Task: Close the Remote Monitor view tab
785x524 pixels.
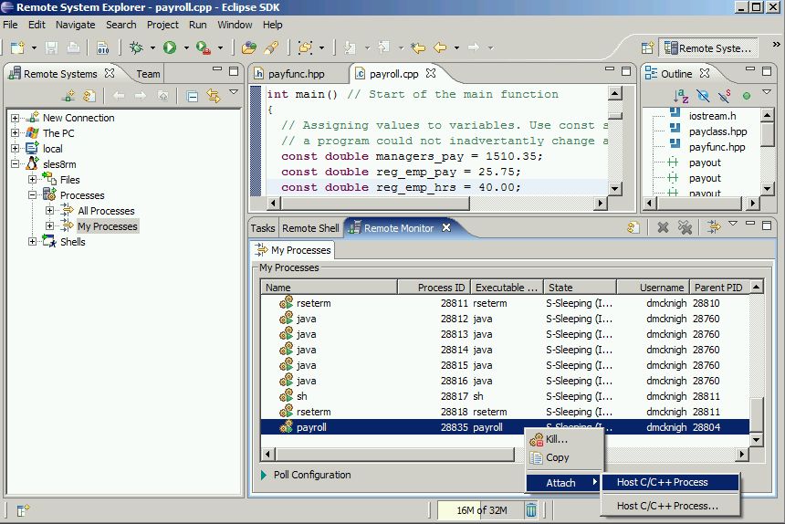Action: point(446,227)
